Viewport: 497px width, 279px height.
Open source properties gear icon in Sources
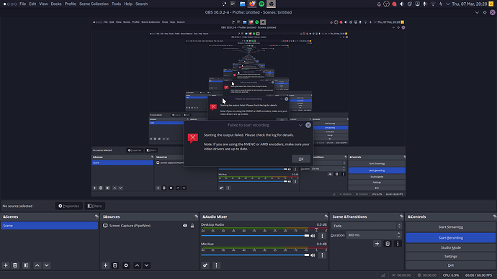click(x=126, y=265)
